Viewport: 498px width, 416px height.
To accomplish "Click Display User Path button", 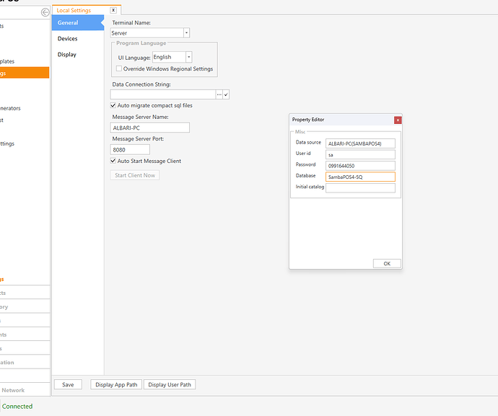I will coord(170,384).
